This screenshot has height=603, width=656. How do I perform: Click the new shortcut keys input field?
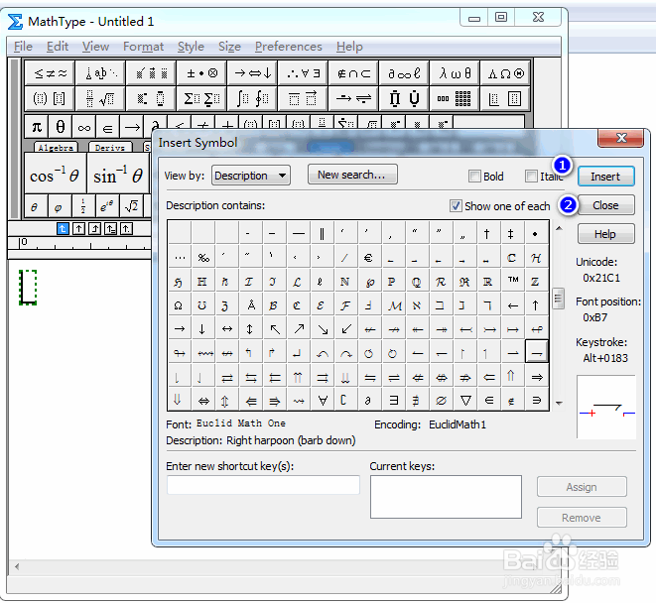point(264,484)
